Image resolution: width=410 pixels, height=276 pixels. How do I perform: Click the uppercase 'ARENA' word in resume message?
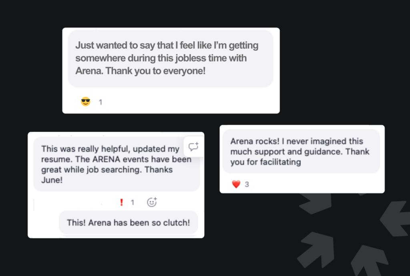(x=107, y=159)
